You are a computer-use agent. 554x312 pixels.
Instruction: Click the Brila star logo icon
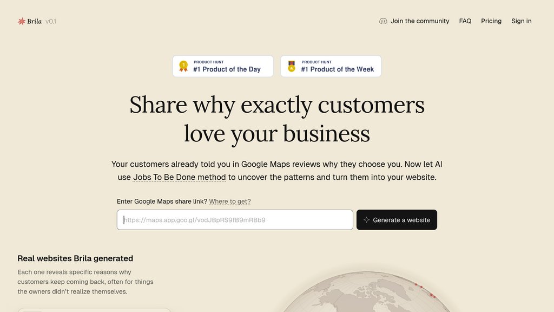coord(22,21)
